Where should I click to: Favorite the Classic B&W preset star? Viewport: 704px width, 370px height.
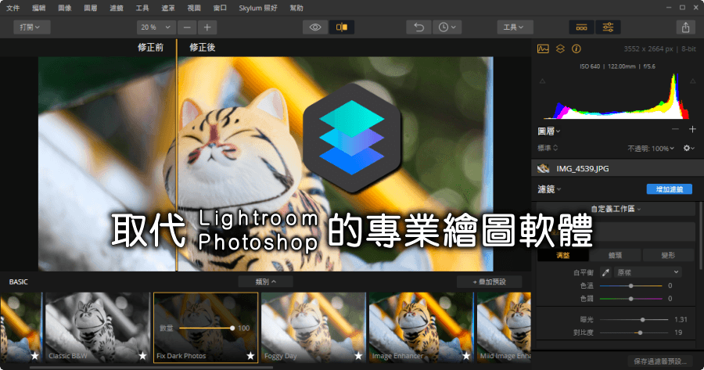(142, 356)
